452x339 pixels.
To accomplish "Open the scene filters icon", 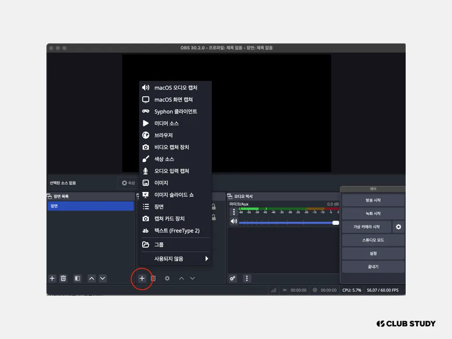I will click(77, 279).
